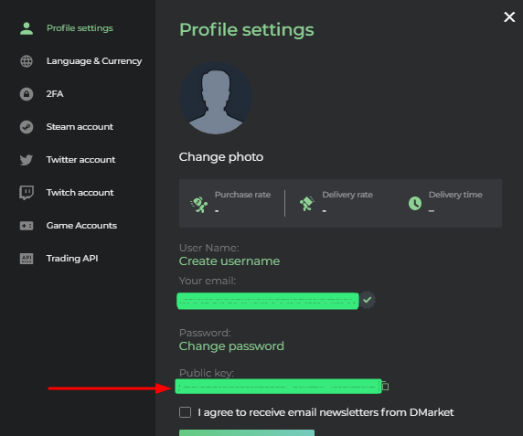
Task: Click the Create username link
Action: [x=229, y=261]
